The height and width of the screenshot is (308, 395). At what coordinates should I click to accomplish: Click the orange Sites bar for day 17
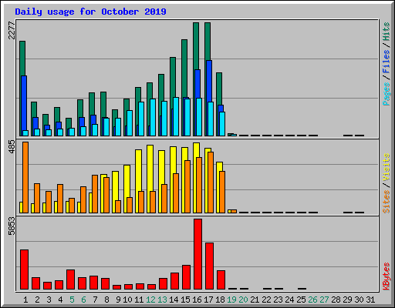[211, 182]
